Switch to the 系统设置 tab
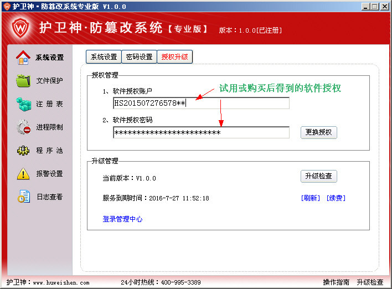Image resolution: width=392 pixels, height=289 pixels. pyautogui.click(x=104, y=57)
